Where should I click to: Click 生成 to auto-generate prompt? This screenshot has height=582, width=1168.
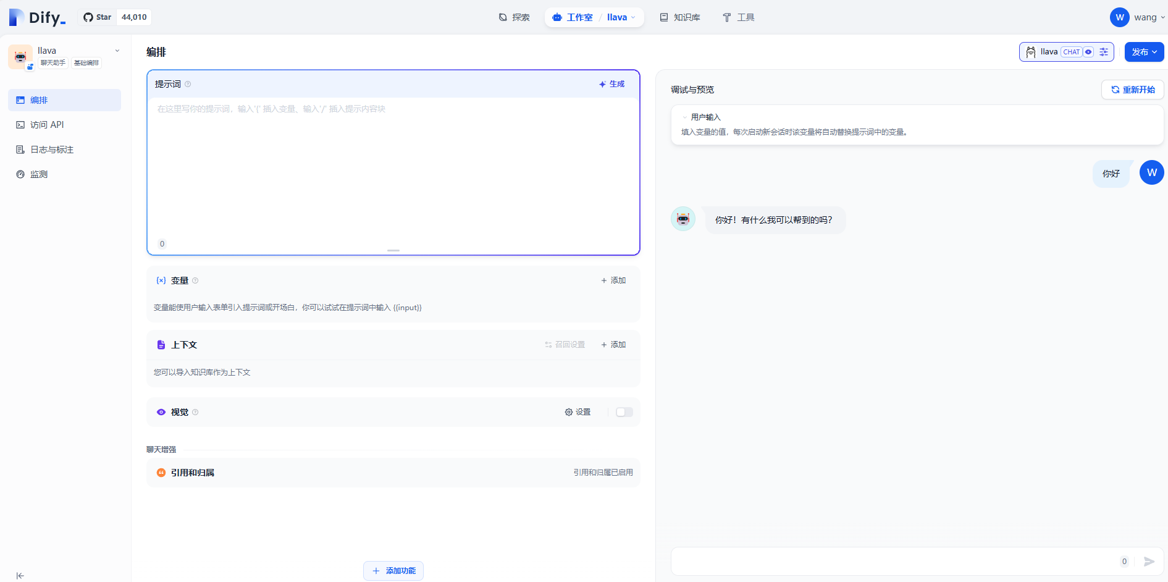611,84
